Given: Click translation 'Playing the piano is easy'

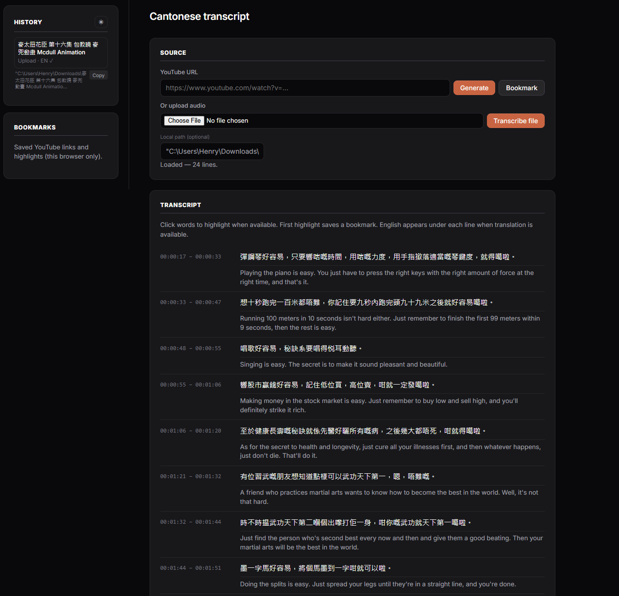Looking at the screenshot, I should pos(387,277).
